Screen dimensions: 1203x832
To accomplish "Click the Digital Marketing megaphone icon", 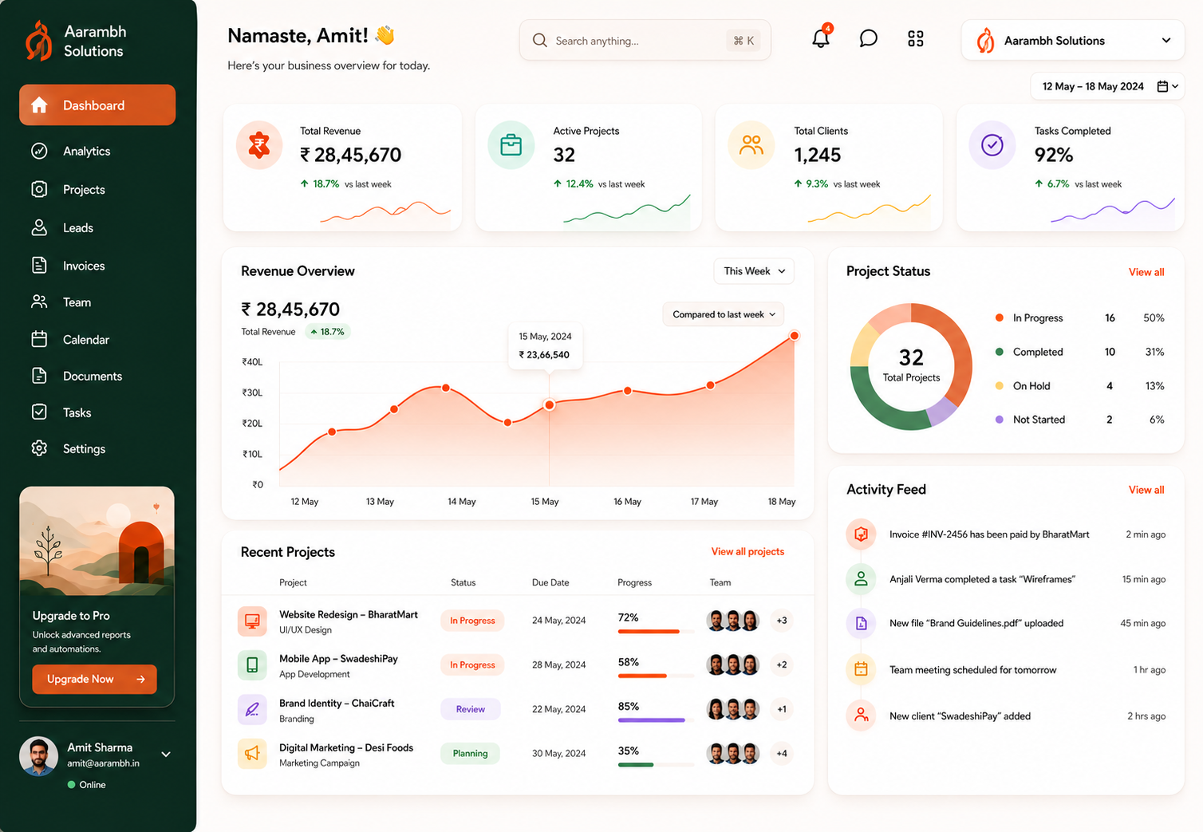I will (252, 753).
